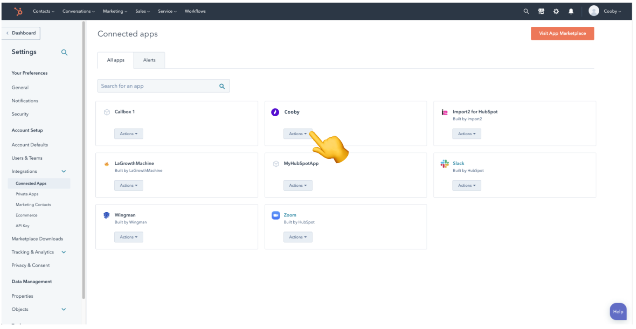
Task: Open Marketplace Downloads
Action: pyautogui.click(x=37, y=239)
